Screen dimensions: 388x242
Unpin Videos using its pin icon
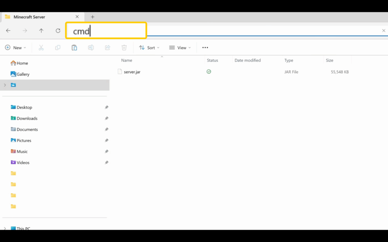(106, 163)
